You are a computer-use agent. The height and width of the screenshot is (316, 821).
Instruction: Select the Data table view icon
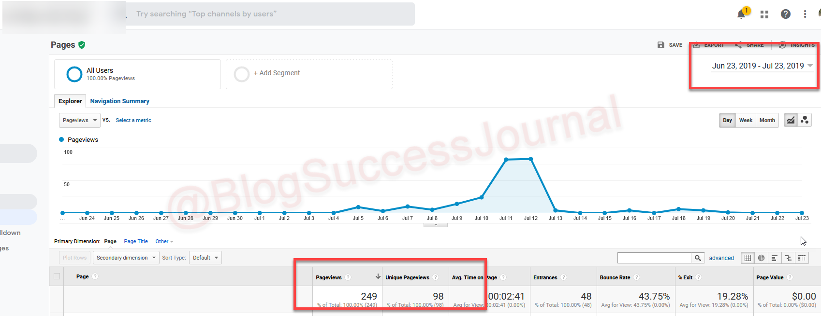[748, 258]
